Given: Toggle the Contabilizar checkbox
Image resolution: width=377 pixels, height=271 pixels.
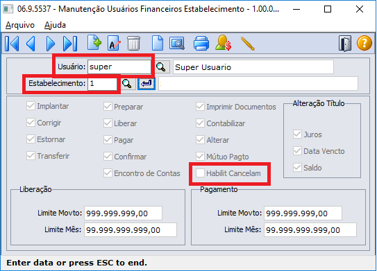Looking at the screenshot, I should (200, 123).
